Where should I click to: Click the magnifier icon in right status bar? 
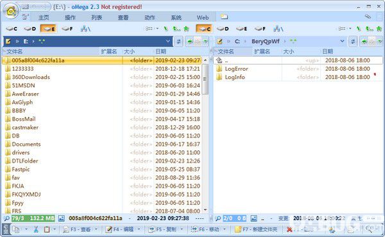point(218,218)
